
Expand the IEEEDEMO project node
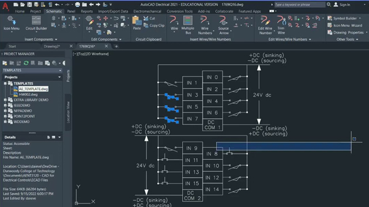5,105
